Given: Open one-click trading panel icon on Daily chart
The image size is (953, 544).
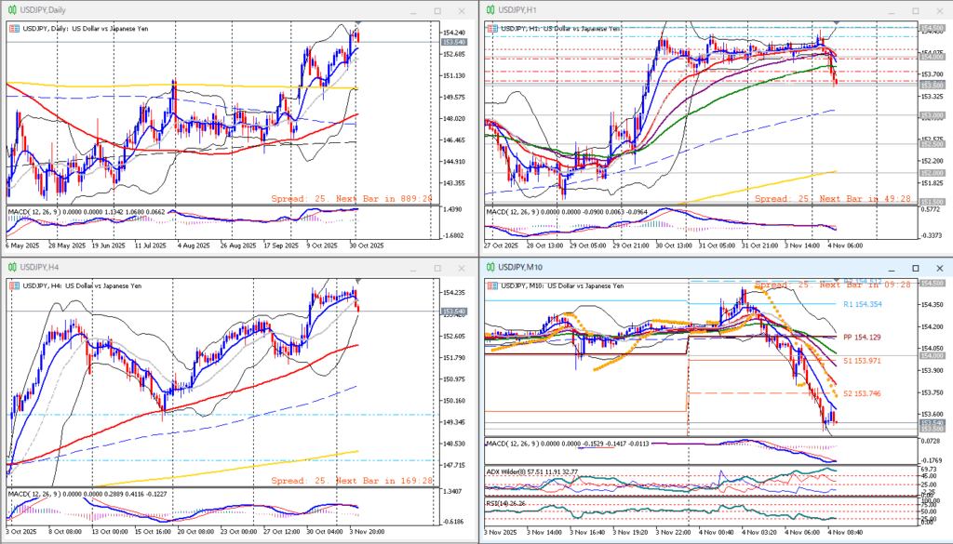Looking at the screenshot, I should (x=13, y=29).
